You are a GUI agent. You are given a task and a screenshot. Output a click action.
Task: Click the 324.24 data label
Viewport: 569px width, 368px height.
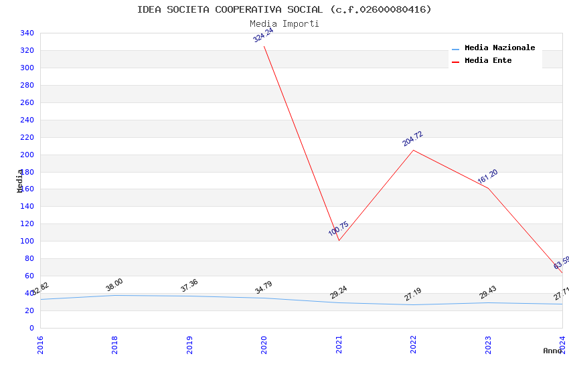pyautogui.click(x=264, y=35)
